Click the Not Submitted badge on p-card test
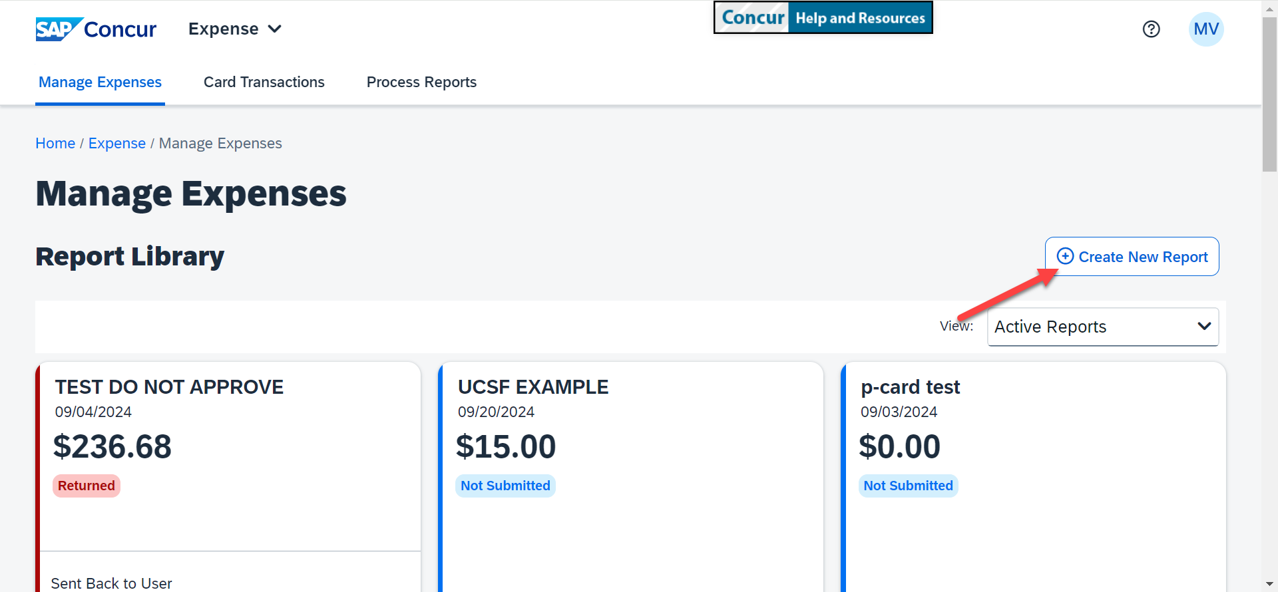The width and height of the screenshot is (1278, 592). tap(908, 486)
